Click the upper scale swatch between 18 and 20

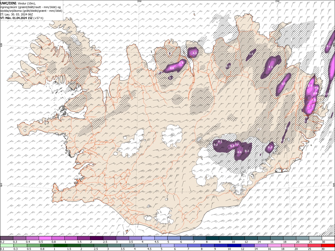point(289,238)
